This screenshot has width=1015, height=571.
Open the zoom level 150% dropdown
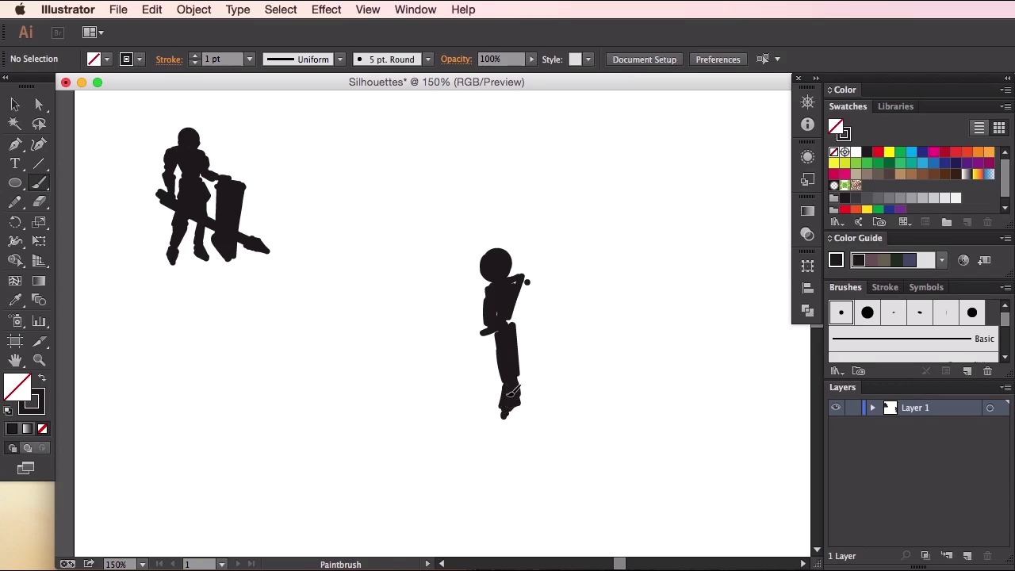142,565
